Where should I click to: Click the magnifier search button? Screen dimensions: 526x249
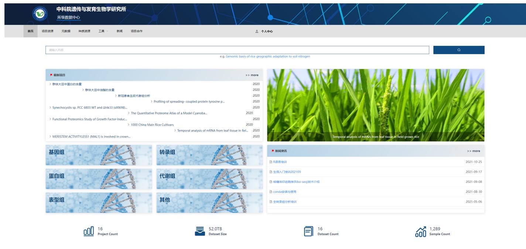pos(458,50)
